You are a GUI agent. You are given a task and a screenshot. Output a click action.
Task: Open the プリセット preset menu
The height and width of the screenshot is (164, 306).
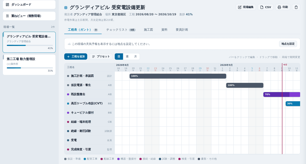tap(101, 56)
